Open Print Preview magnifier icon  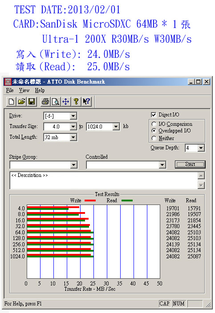pyautogui.click(x=56, y=102)
